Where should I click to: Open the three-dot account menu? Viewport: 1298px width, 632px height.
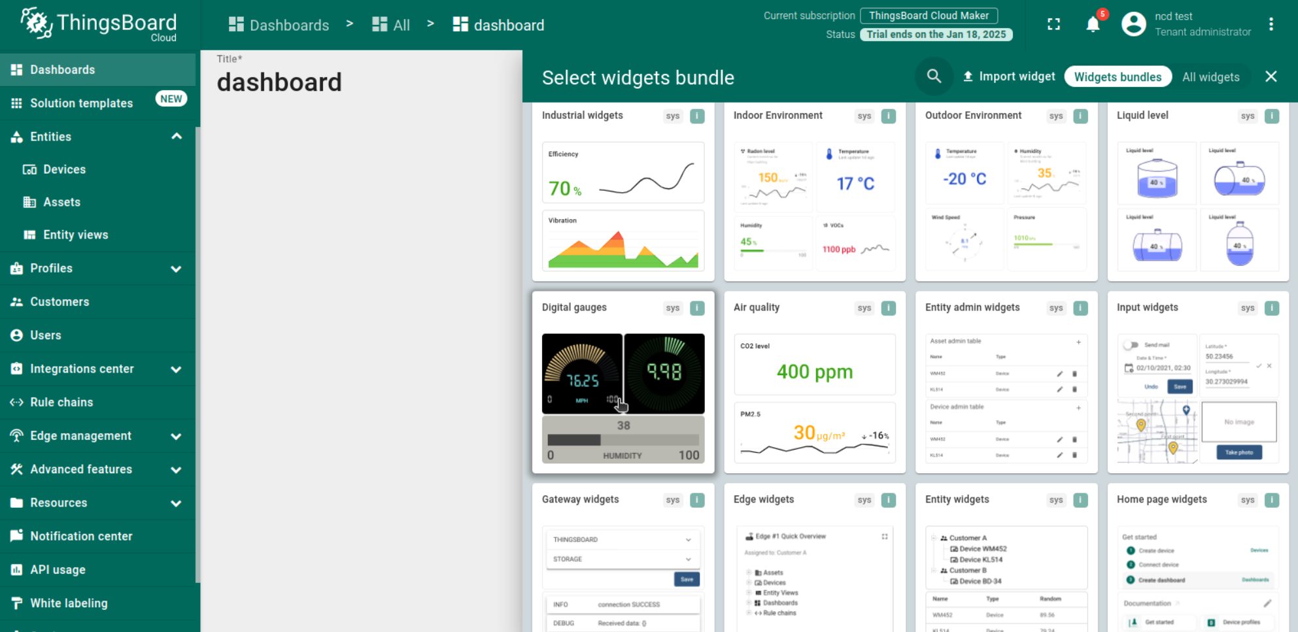1271,25
